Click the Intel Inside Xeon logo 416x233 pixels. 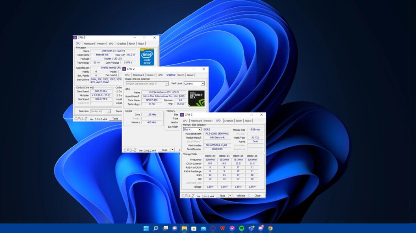point(147,57)
